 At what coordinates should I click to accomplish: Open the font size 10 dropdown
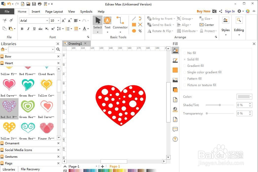click(58, 21)
